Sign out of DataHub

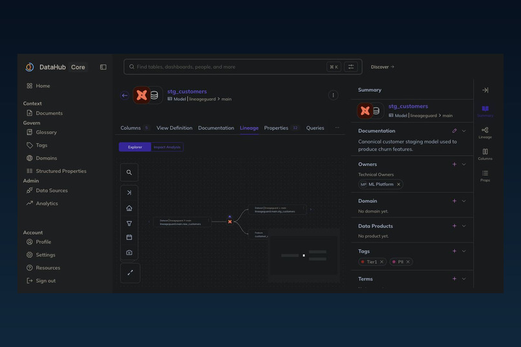tap(41, 280)
